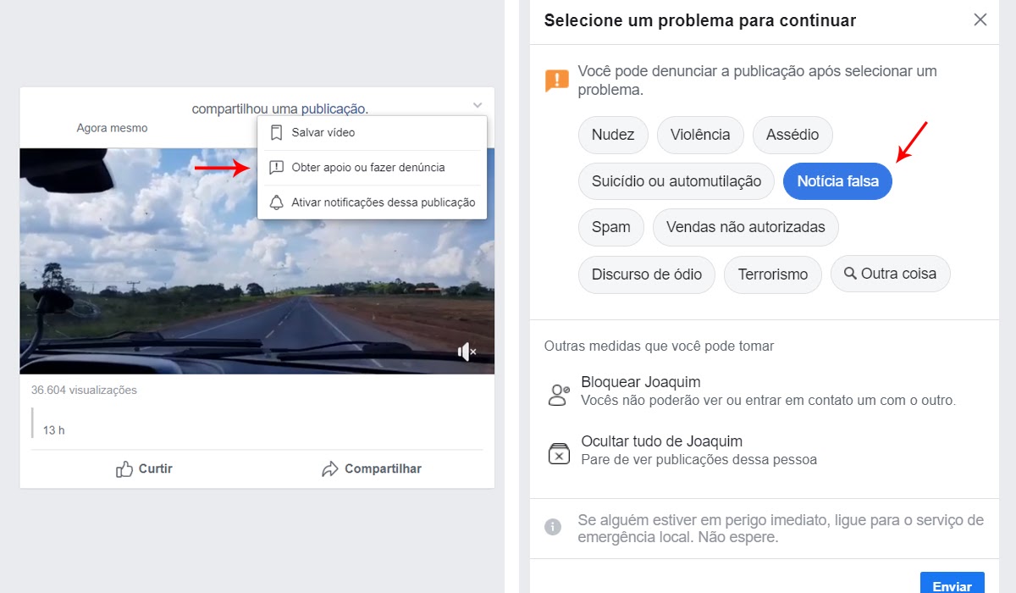This screenshot has height=593, width=1016.
Task: Click Outras medidas que você pode tomar text
Action: [x=659, y=346]
